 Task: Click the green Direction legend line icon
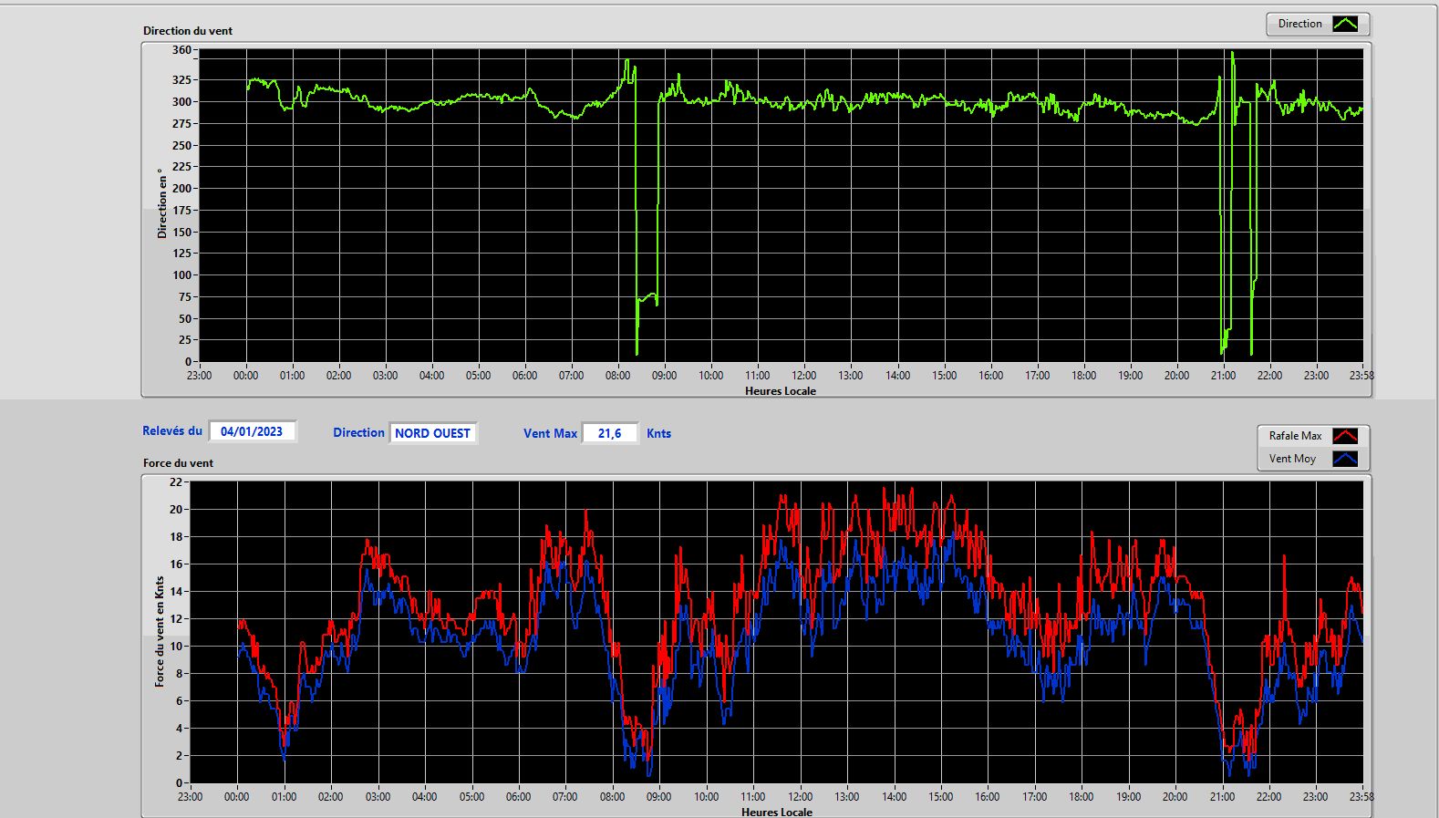click(1345, 24)
